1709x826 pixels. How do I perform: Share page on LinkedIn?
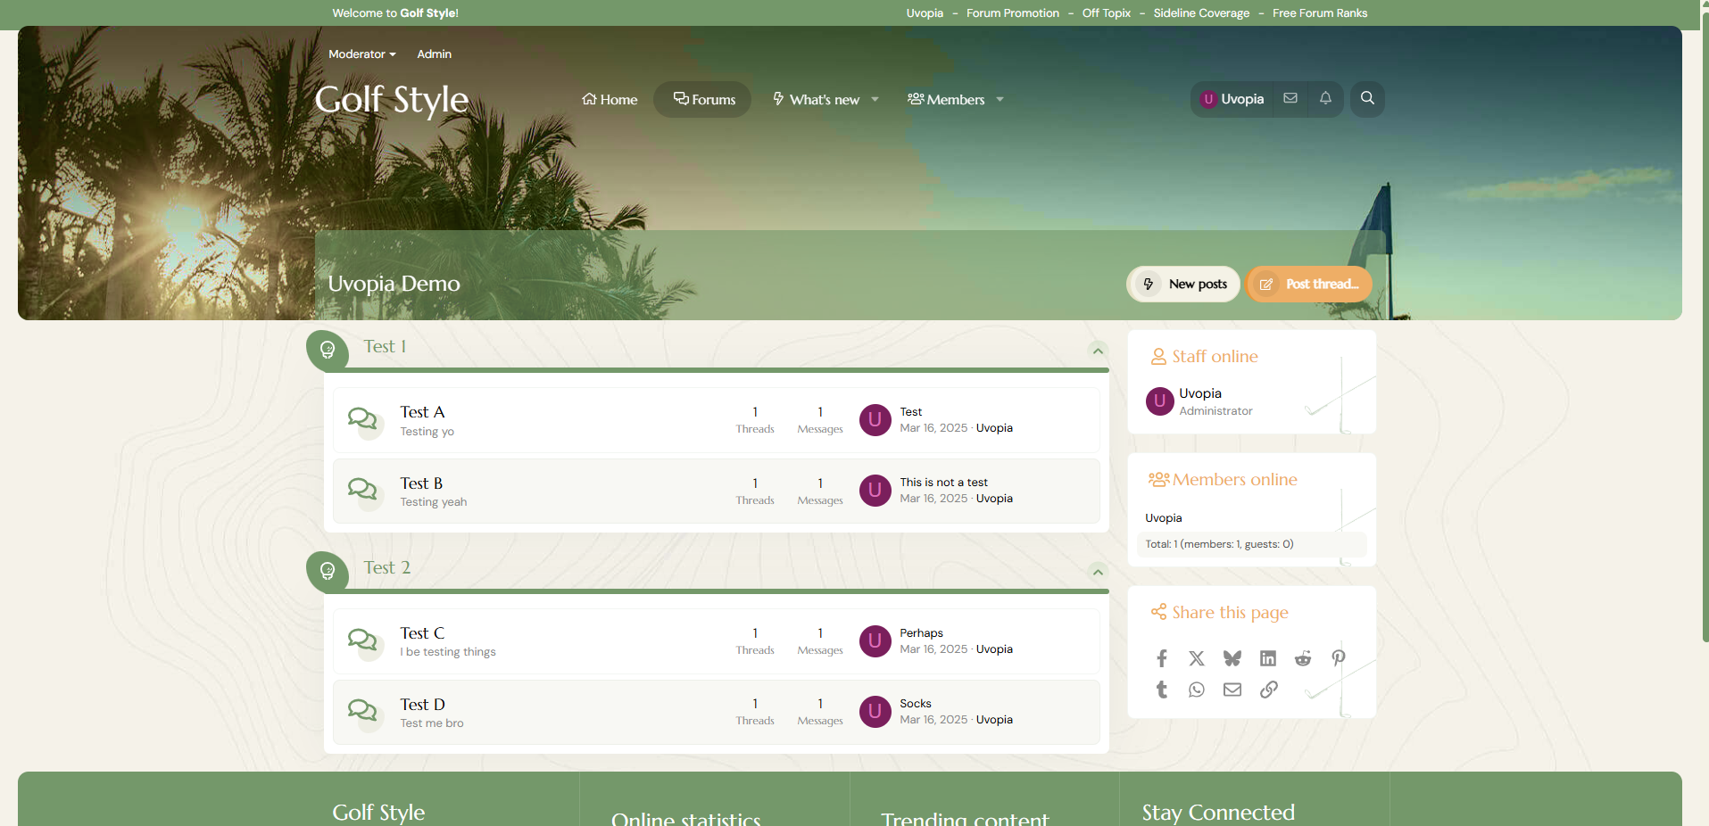coord(1267,658)
